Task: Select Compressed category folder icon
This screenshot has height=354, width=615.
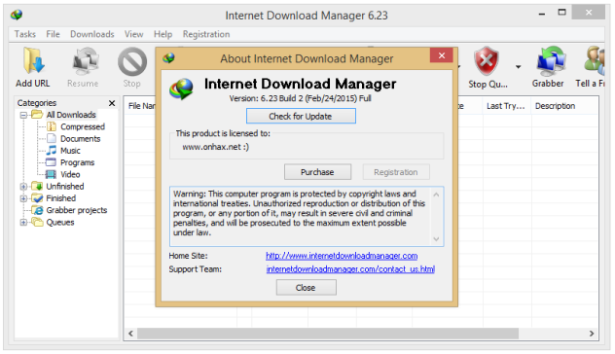Action: (x=52, y=126)
